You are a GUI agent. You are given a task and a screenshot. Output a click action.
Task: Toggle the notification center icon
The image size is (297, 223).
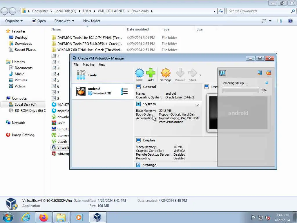tap(222, 73)
